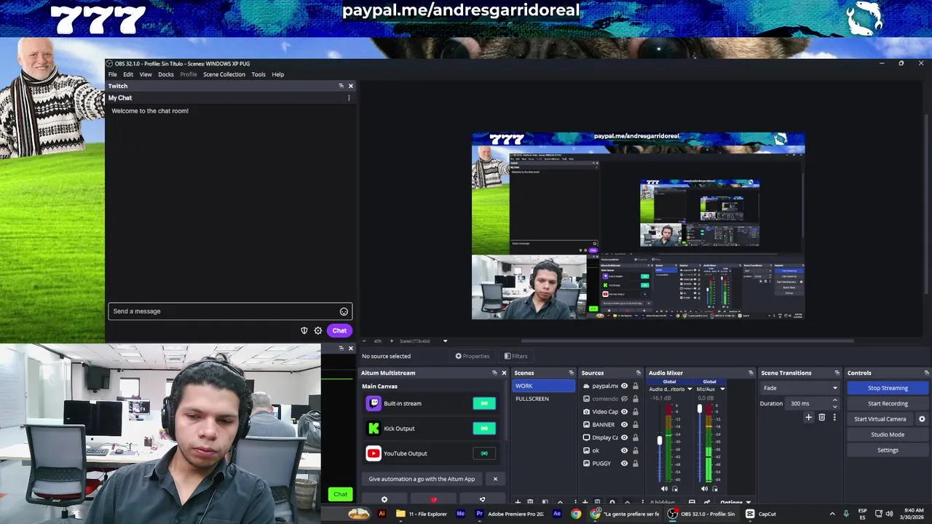Enable Studio Mode
Viewport: 932px width, 524px height.
click(888, 434)
